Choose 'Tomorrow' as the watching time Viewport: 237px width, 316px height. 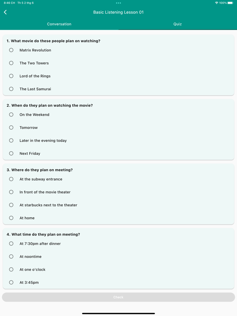pyautogui.click(x=11, y=128)
